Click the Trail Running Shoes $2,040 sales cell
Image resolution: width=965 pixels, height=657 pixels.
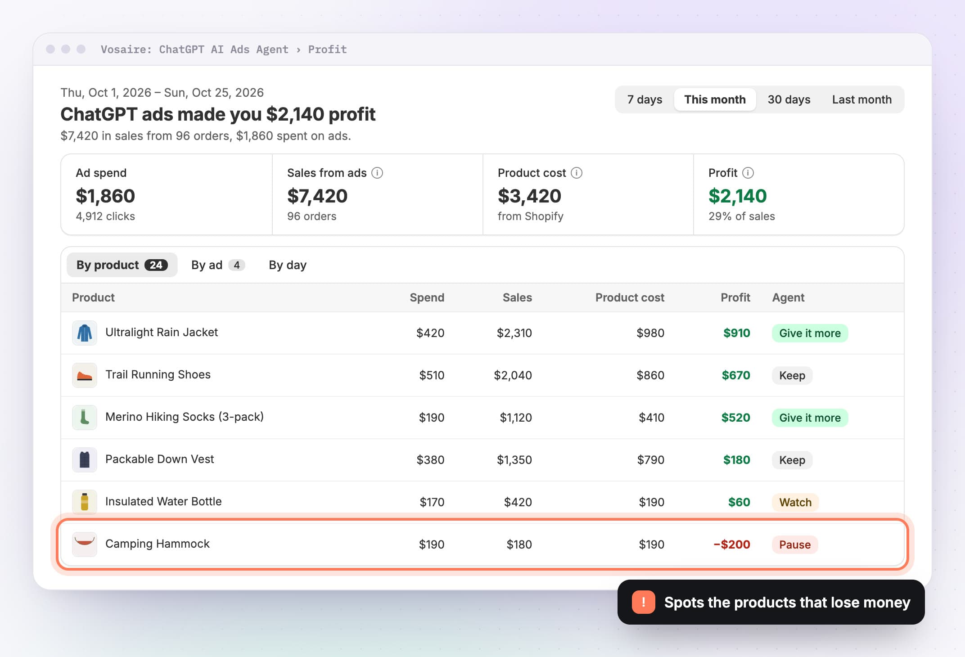coord(513,375)
